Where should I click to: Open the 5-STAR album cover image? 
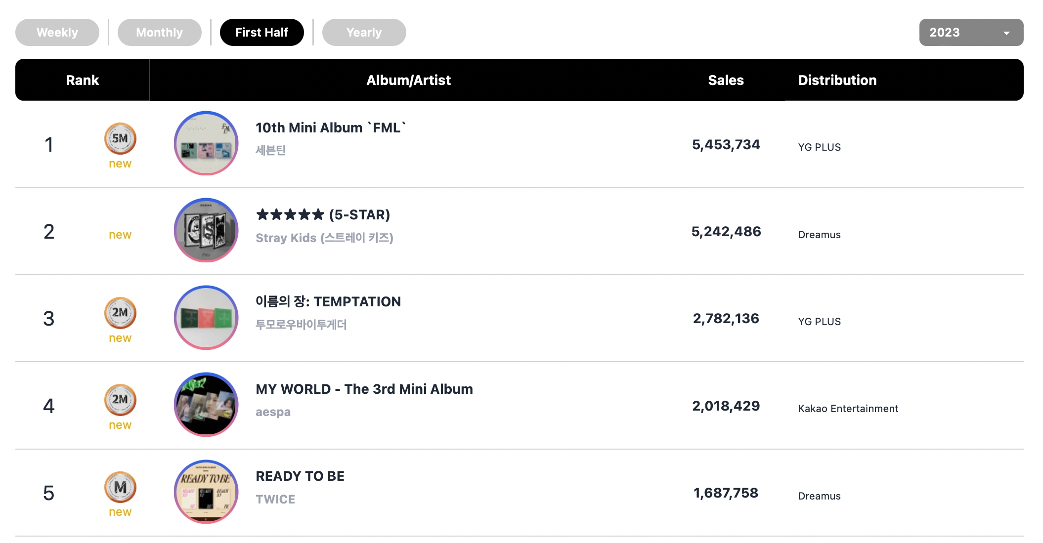tap(206, 230)
